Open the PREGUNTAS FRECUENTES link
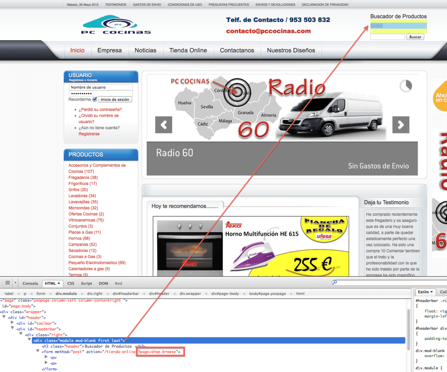The height and width of the screenshot is (372, 447). click(x=229, y=4)
